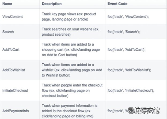
Task: Select the AddToCart event name
Action: (11, 50)
